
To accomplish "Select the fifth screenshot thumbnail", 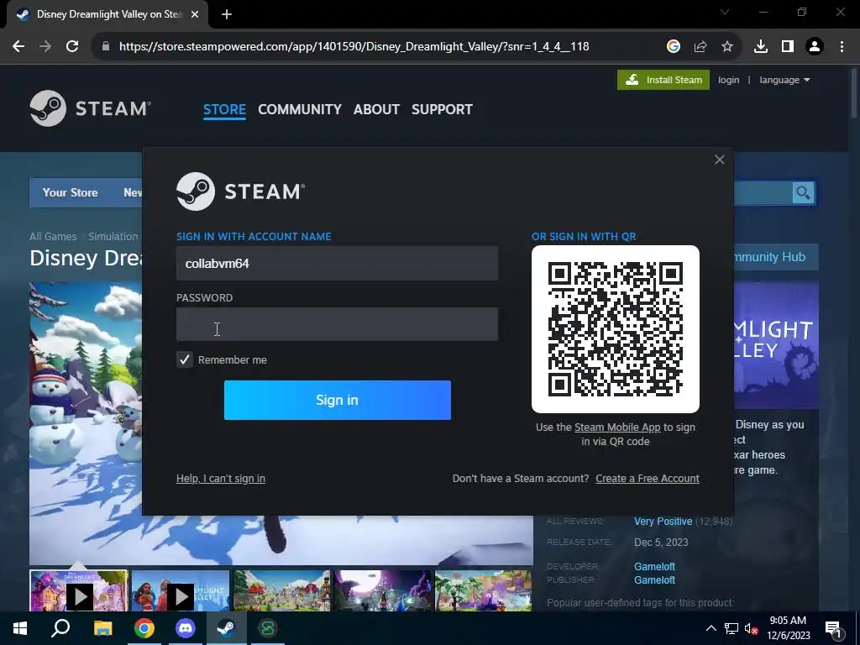I will point(483,590).
